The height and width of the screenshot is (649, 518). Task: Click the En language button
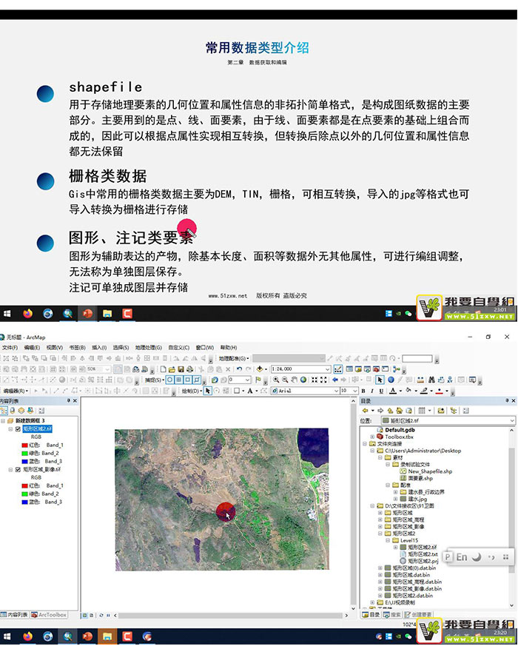point(462,557)
